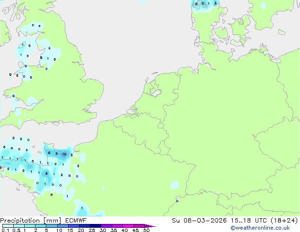The height and width of the screenshot is (232, 300).
Task: Click the date 'Su 08-03-2026'
Action: 199,221
